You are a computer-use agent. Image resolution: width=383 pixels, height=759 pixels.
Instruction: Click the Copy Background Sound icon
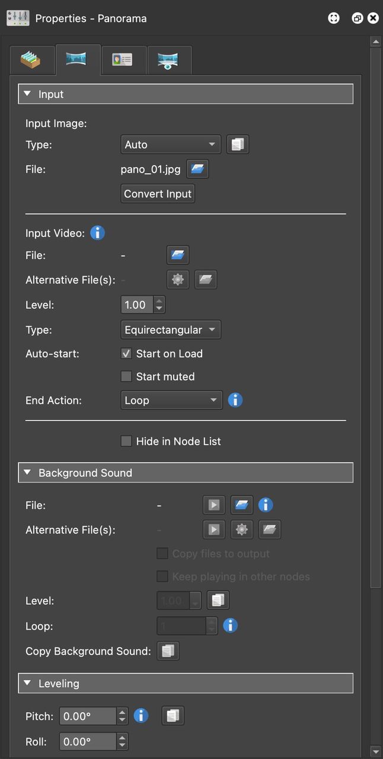(168, 651)
